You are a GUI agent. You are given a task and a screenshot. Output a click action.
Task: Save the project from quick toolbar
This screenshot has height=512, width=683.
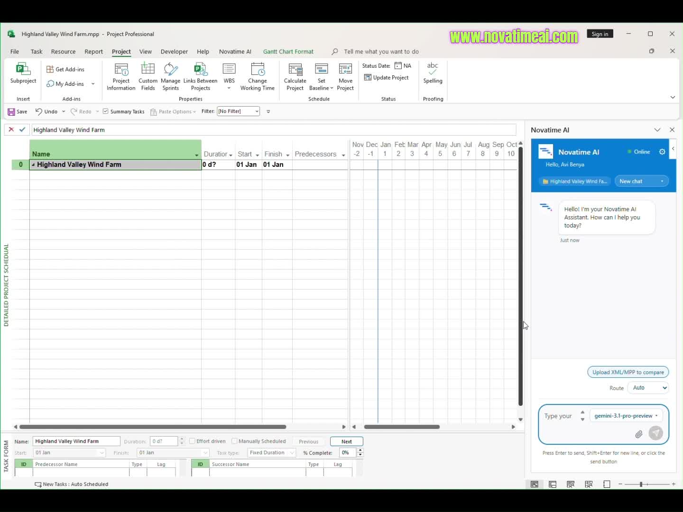[18, 111]
